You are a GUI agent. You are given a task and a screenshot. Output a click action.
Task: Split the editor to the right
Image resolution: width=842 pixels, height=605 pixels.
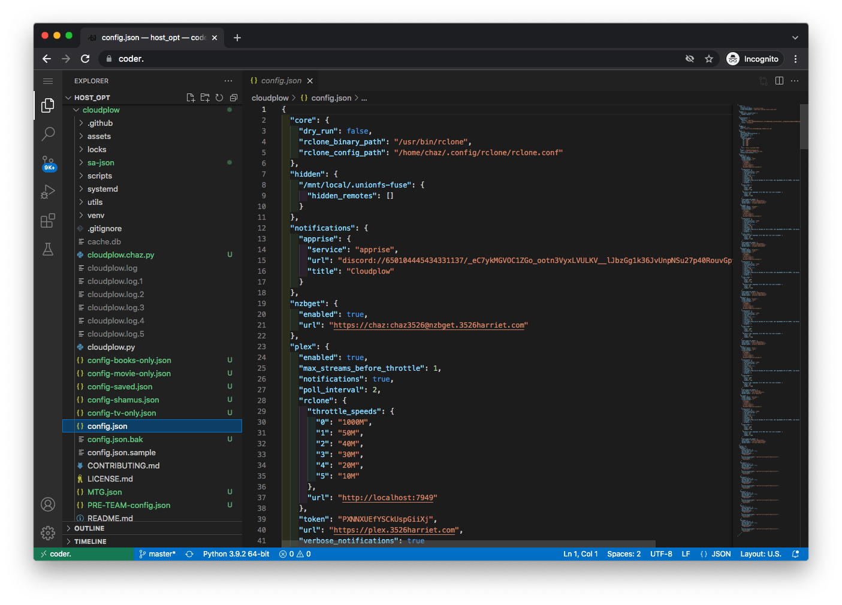pos(779,81)
